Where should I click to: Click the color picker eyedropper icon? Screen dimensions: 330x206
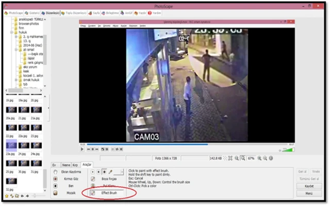(110, 171)
